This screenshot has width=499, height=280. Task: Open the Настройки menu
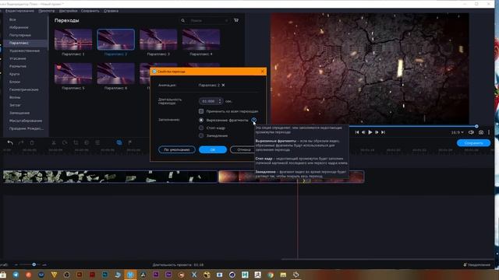pos(68,11)
